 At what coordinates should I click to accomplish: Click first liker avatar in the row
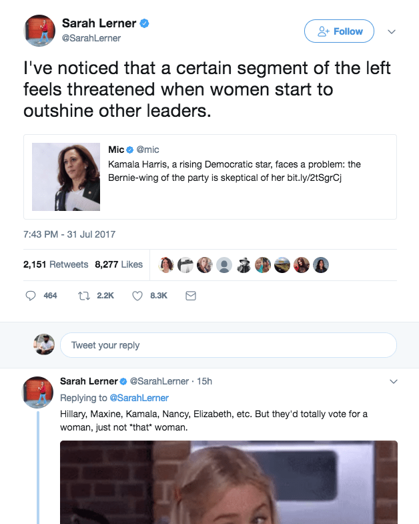click(166, 265)
